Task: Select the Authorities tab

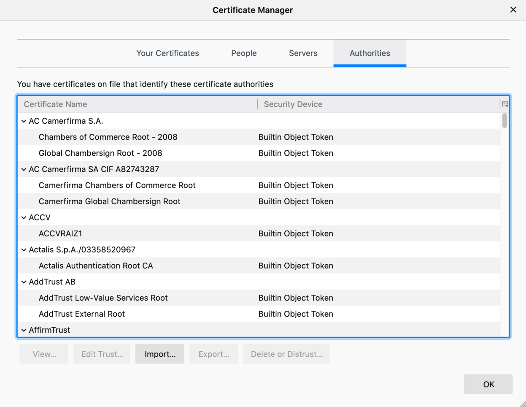Action: tap(370, 53)
